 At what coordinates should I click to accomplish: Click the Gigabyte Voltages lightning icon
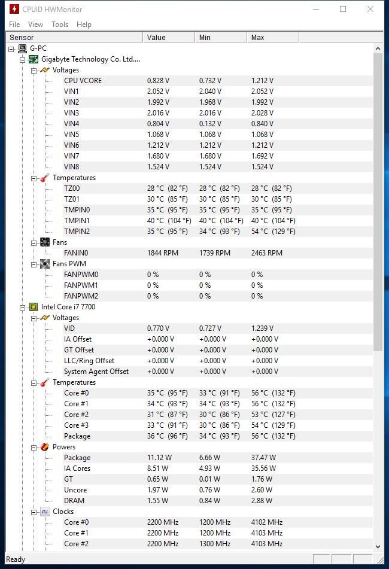(45, 70)
